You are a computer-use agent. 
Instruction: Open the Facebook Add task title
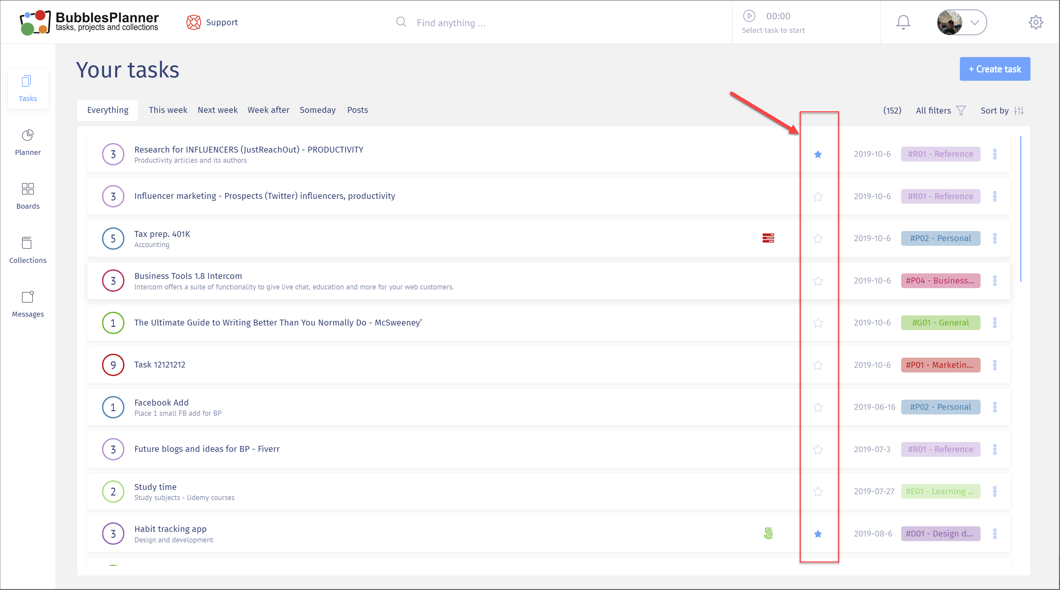tap(161, 402)
